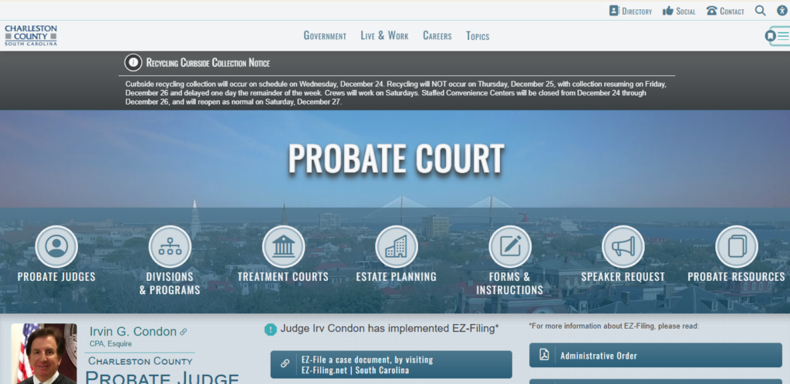Viewport: 790px width, 384px height.
Task: Open the Social link in top bar
Action: [x=679, y=11]
